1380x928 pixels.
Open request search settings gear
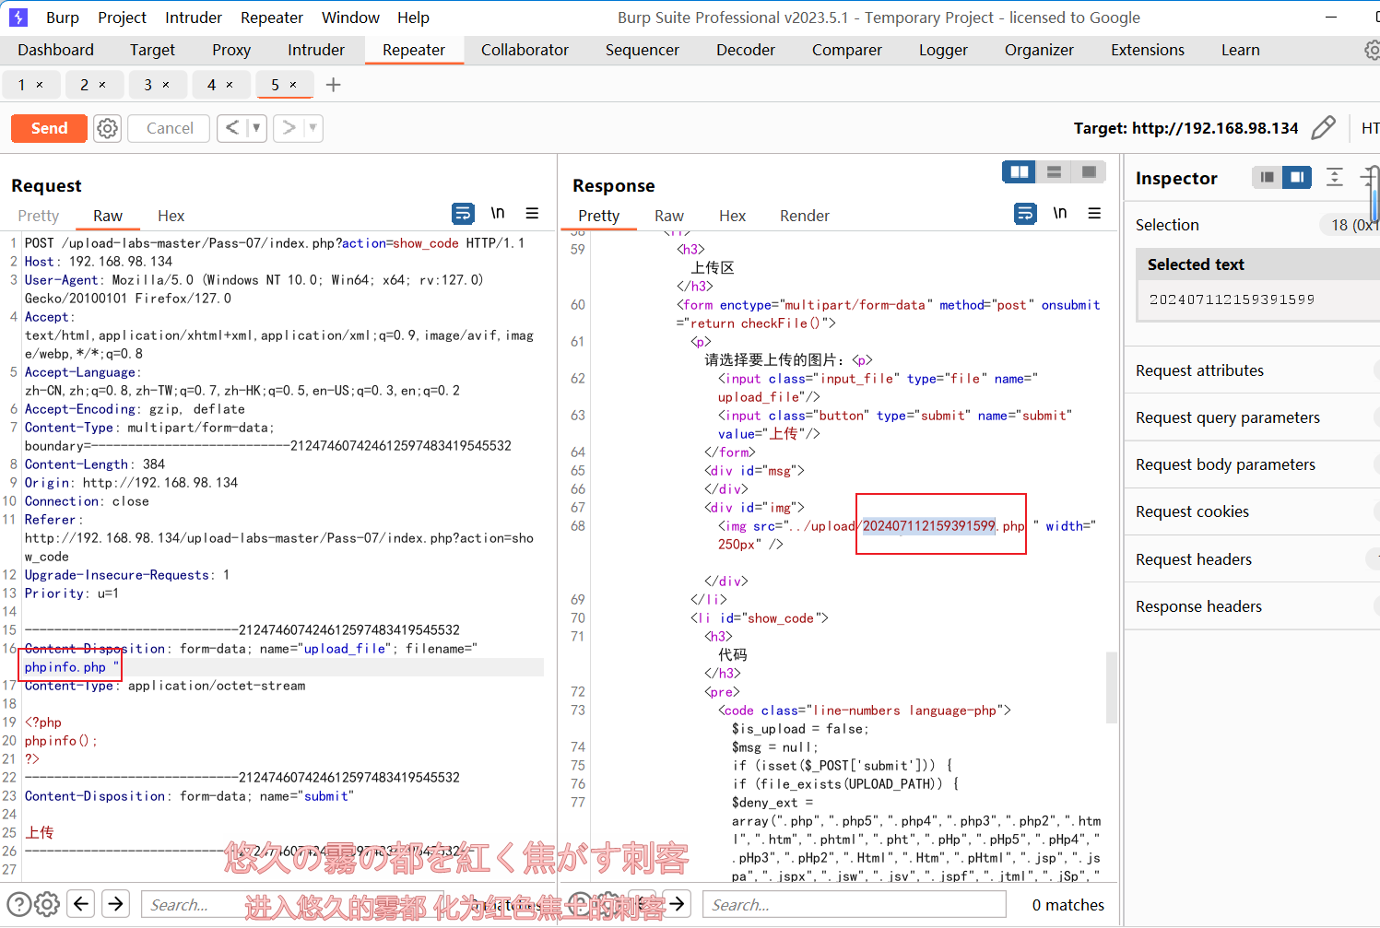click(x=47, y=904)
